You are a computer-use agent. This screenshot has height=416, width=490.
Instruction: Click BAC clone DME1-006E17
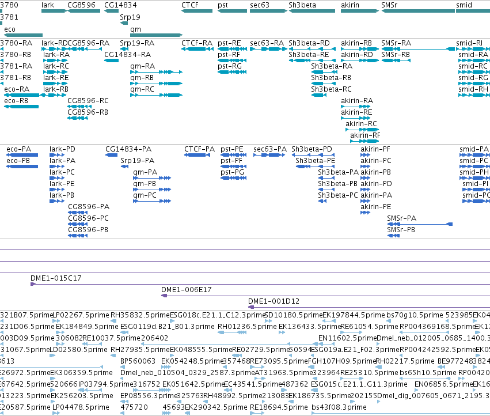point(326,296)
